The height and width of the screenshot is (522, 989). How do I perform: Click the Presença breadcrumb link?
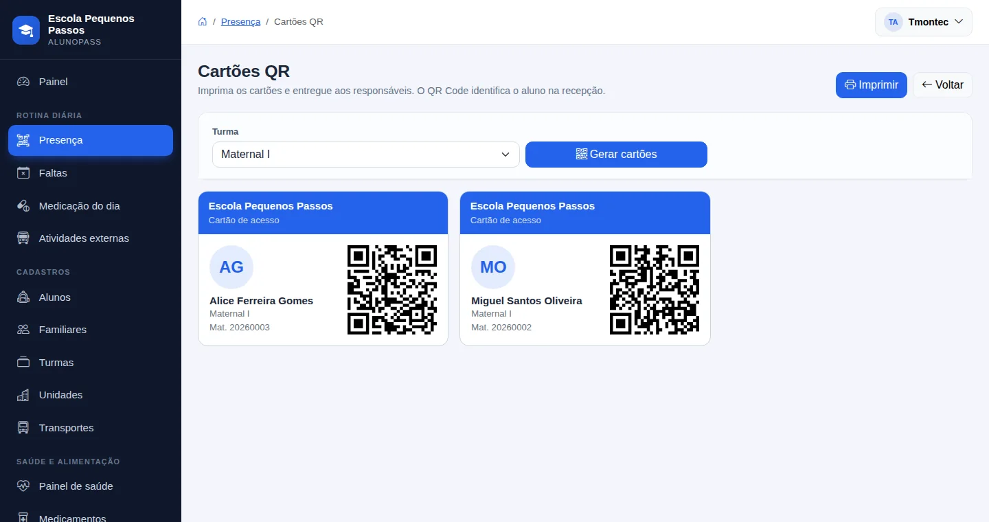click(240, 22)
